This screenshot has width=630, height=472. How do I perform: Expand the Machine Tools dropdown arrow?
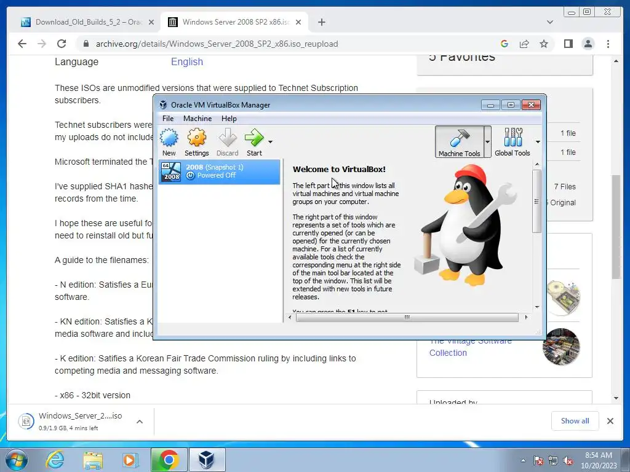pos(487,142)
